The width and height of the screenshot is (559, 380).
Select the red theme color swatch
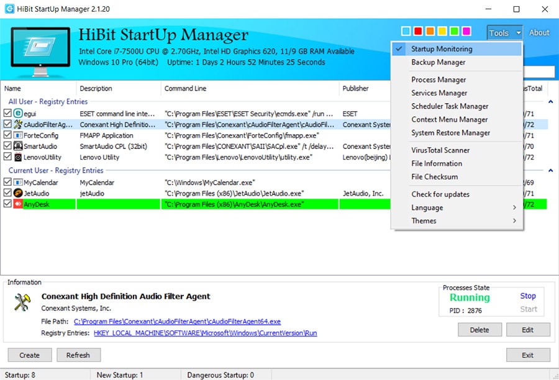point(417,30)
